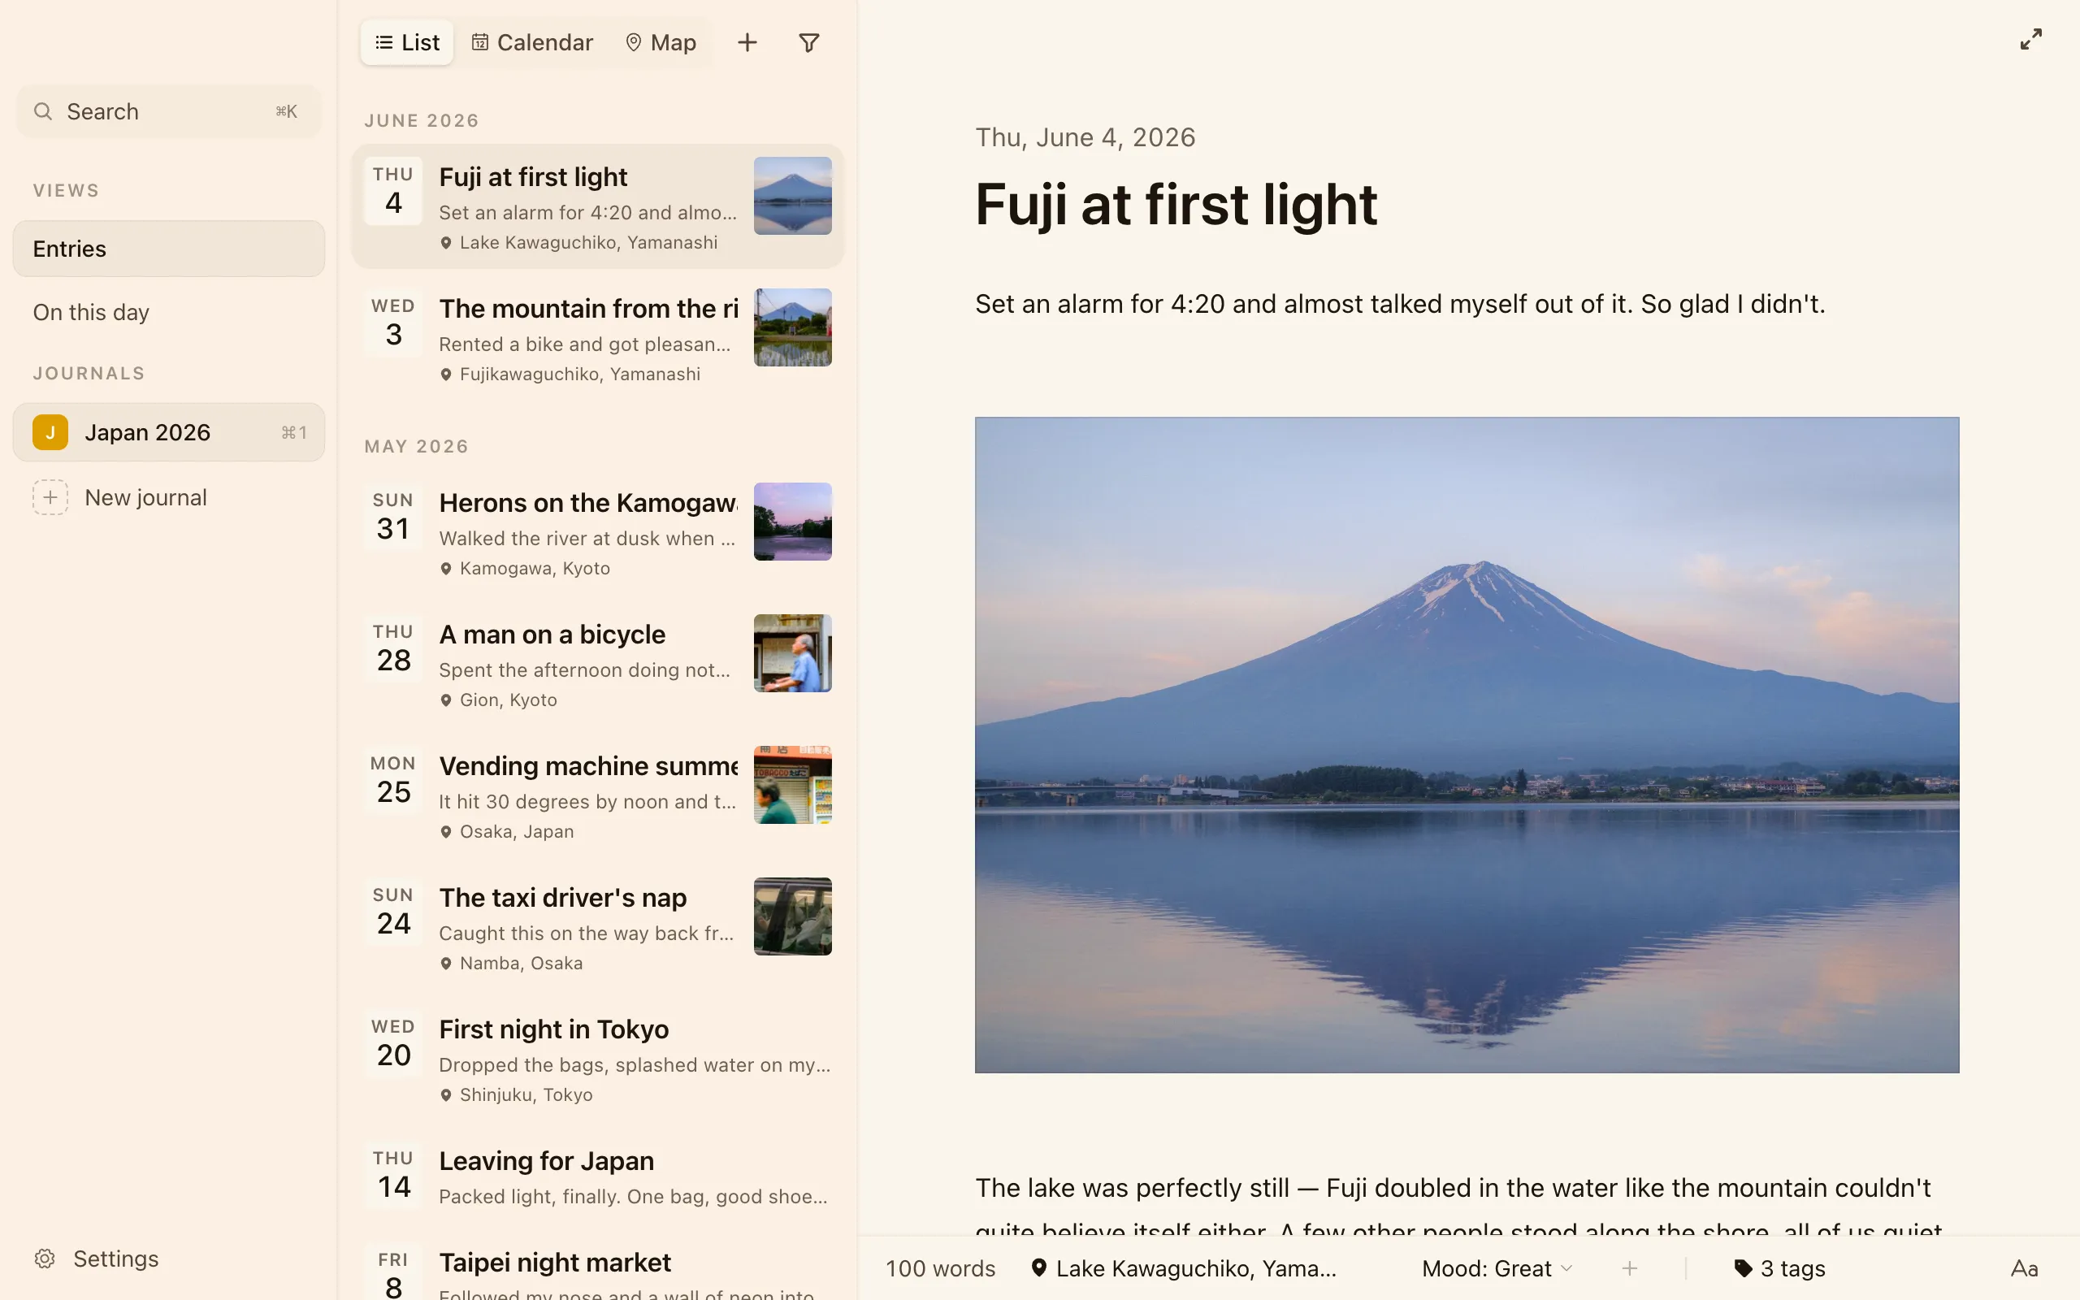Image resolution: width=2080 pixels, height=1300 pixels.
Task: Click the 3 tags button
Action: [1779, 1268]
